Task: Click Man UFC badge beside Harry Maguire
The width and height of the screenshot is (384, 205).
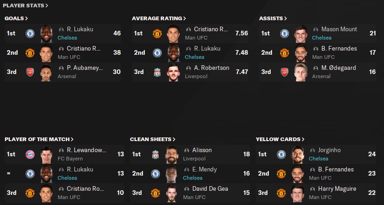Action: click(x=281, y=193)
